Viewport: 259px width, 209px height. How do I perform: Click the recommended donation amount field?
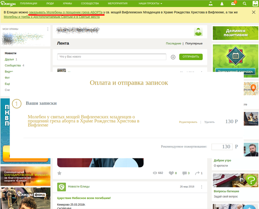pos(222,147)
